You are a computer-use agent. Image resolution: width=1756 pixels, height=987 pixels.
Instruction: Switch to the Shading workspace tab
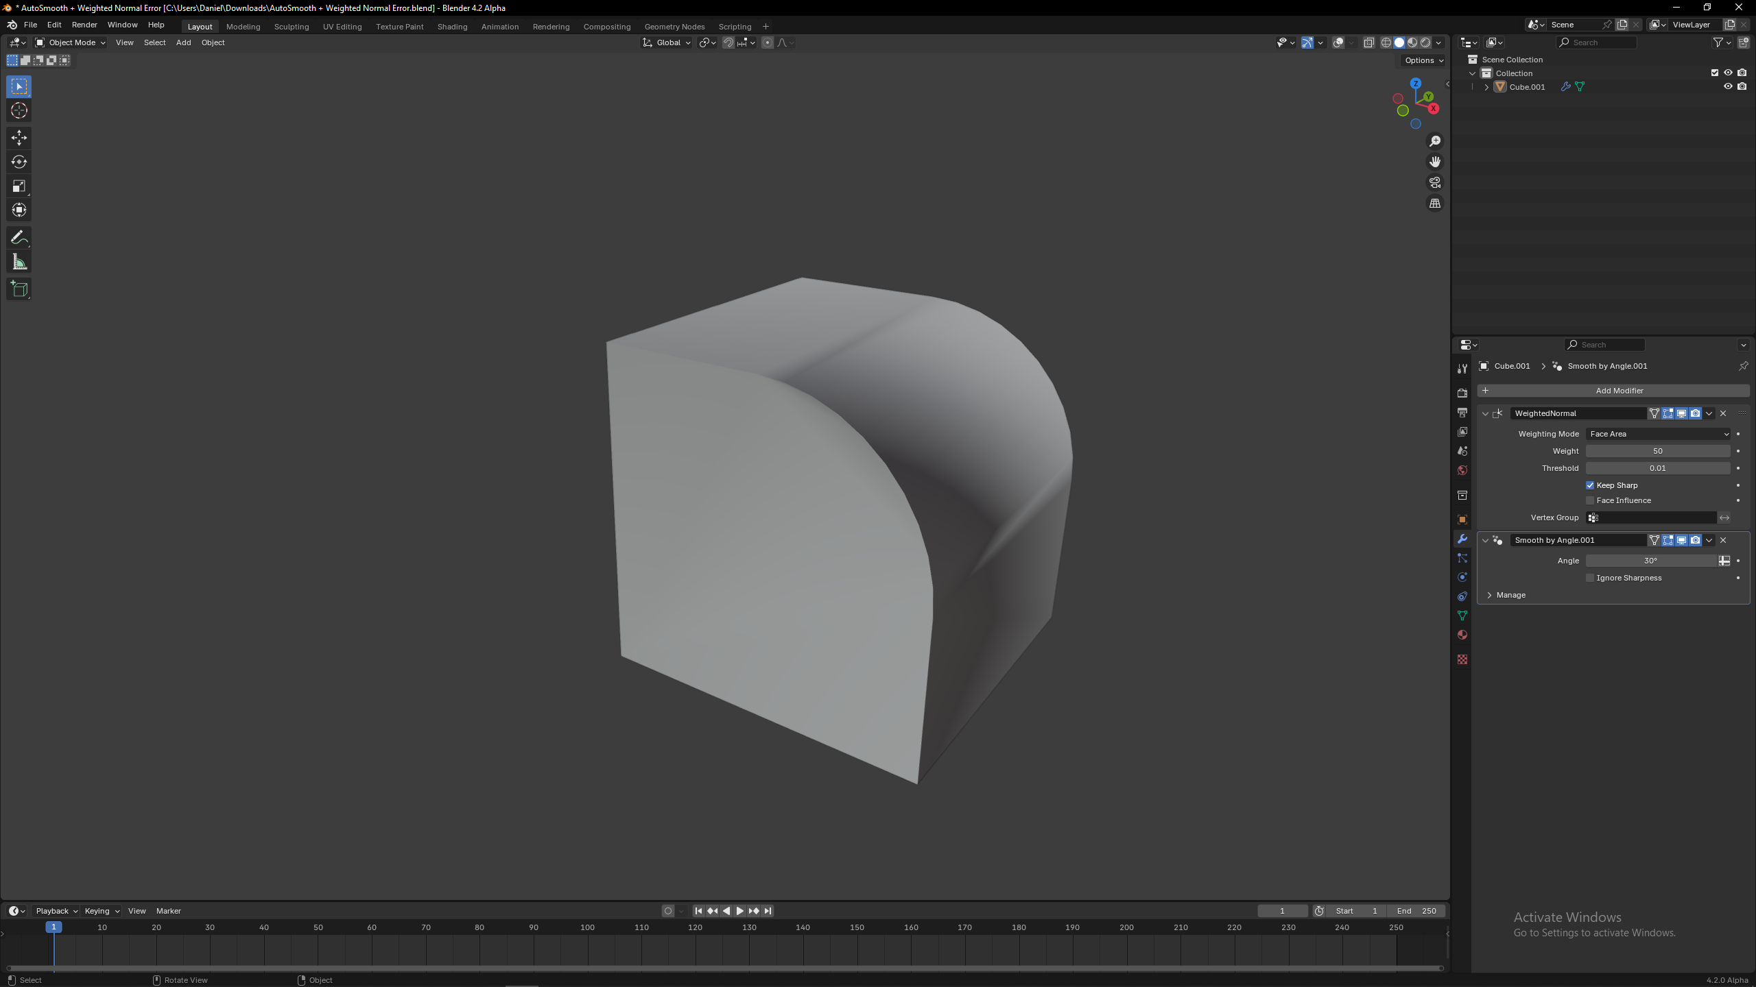pyautogui.click(x=452, y=27)
